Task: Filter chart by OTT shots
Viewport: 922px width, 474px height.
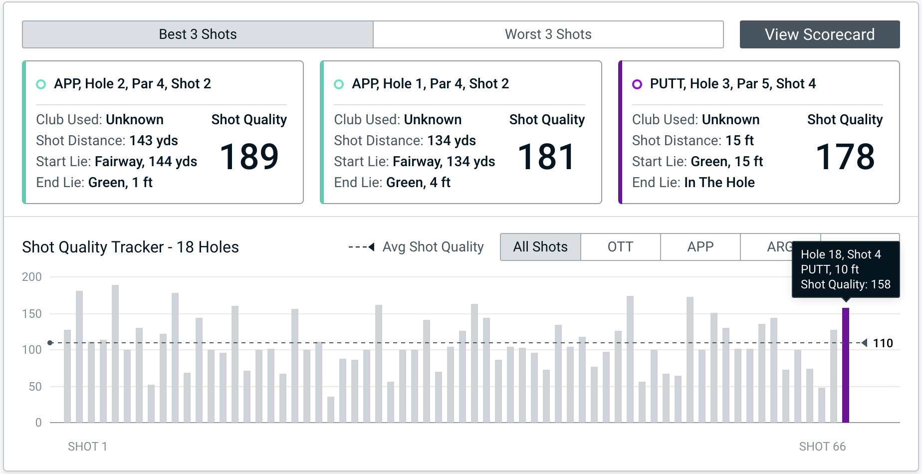Action: [620, 247]
